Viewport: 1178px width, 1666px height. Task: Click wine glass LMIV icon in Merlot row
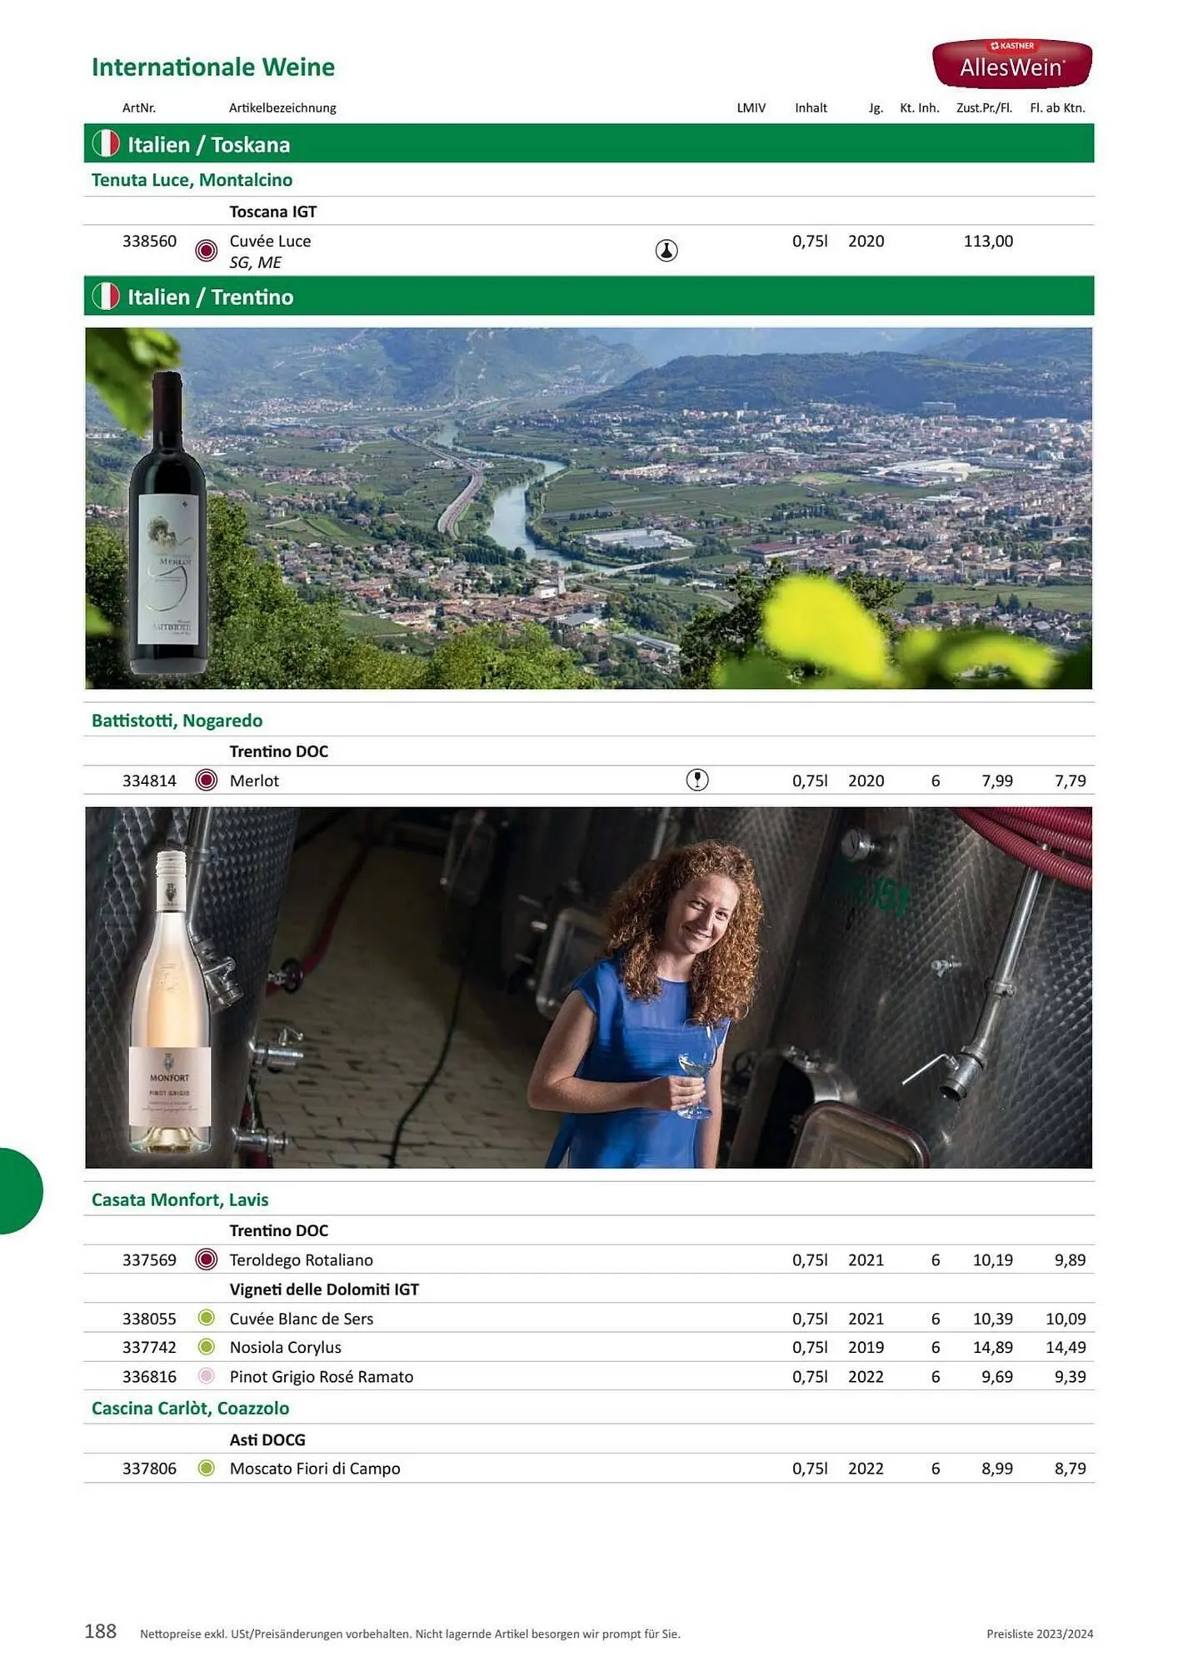pyautogui.click(x=697, y=780)
